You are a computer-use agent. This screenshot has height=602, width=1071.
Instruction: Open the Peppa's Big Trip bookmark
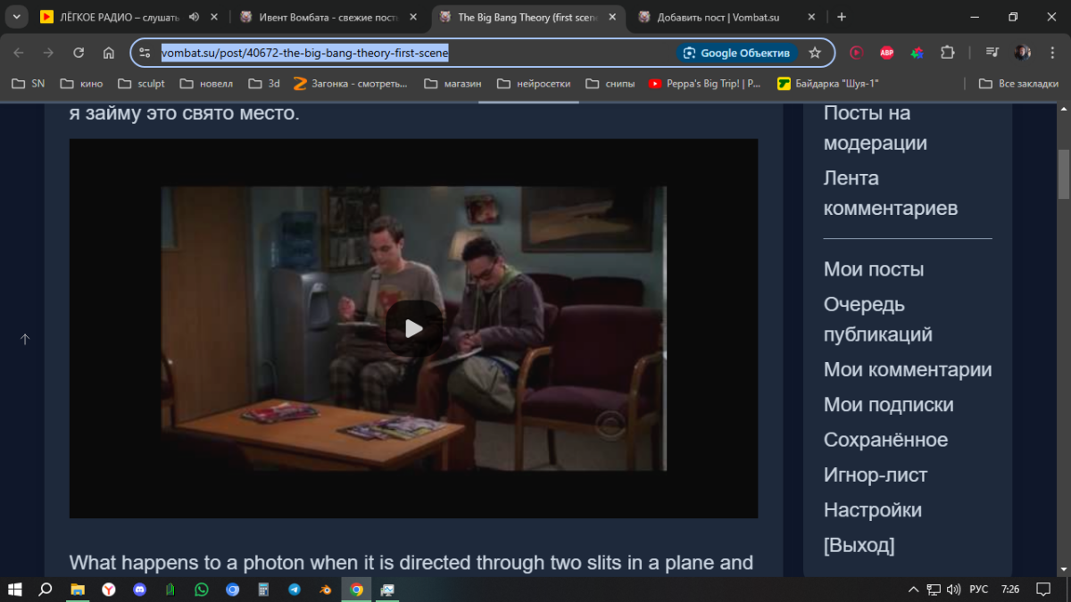705,84
